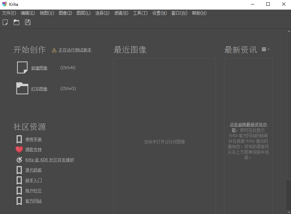Click the (Ctrl+N) shortcut text
Viewport: 291px width, 214px height.
68,68
